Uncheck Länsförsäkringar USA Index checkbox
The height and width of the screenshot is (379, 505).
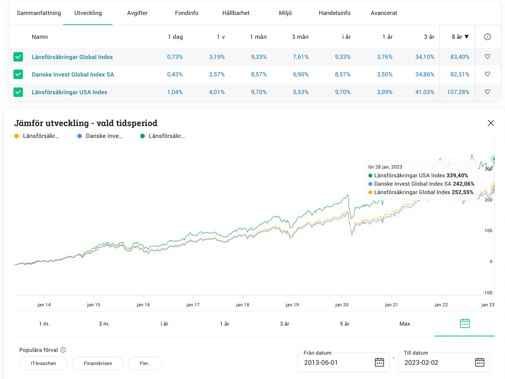pos(18,92)
